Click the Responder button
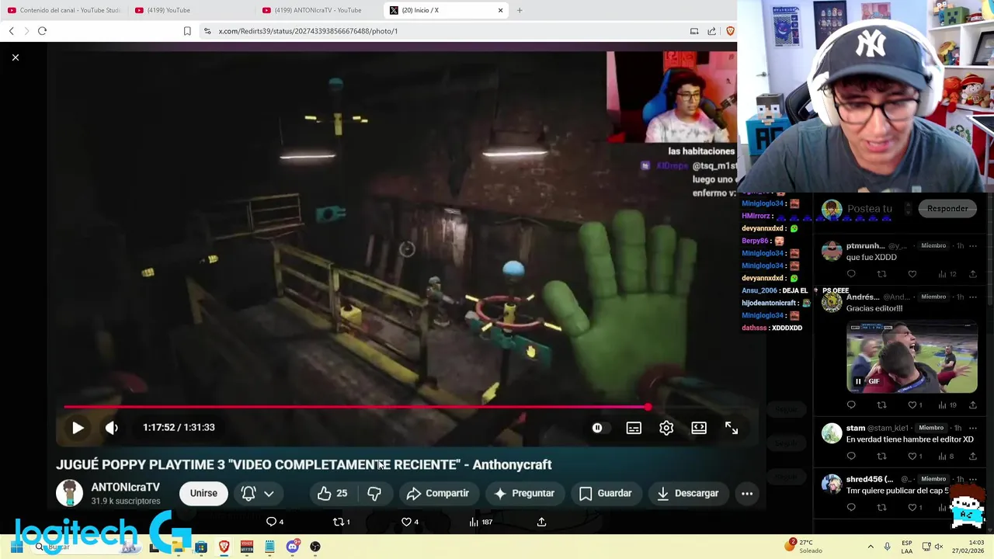This screenshot has width=994, height=559. 947,208
